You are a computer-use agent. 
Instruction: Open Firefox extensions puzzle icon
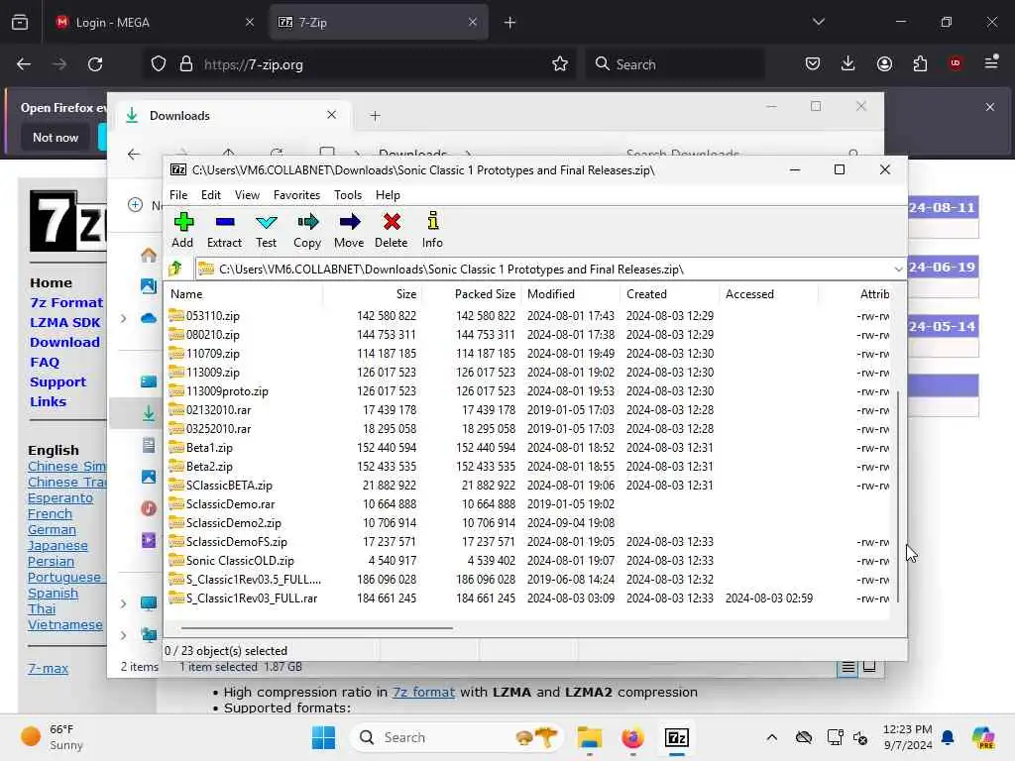tap(920, 63)
